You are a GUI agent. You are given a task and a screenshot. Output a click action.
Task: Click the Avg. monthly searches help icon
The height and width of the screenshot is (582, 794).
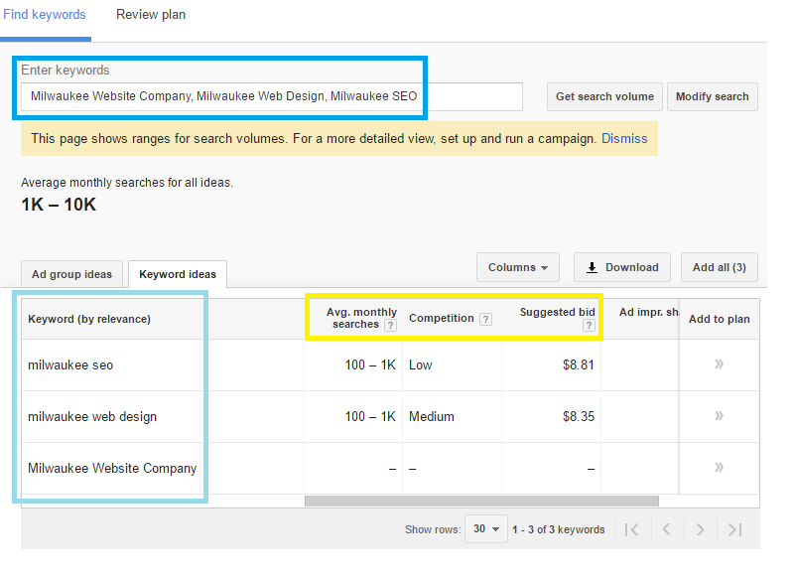pyautogui.click(x=390, y=325)
